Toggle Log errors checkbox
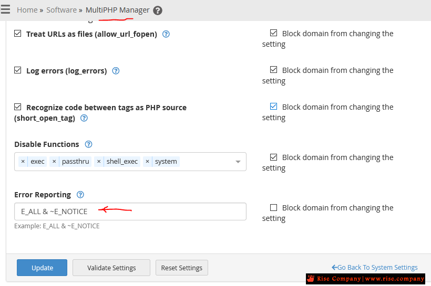Viewport: 431px width, 286px height. click(17, 70)
